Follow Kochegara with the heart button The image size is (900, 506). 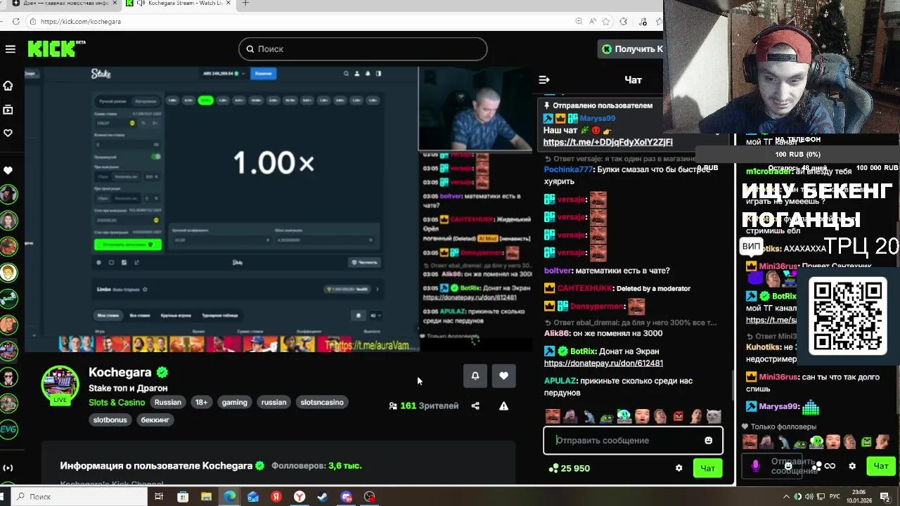coord(503,376)
